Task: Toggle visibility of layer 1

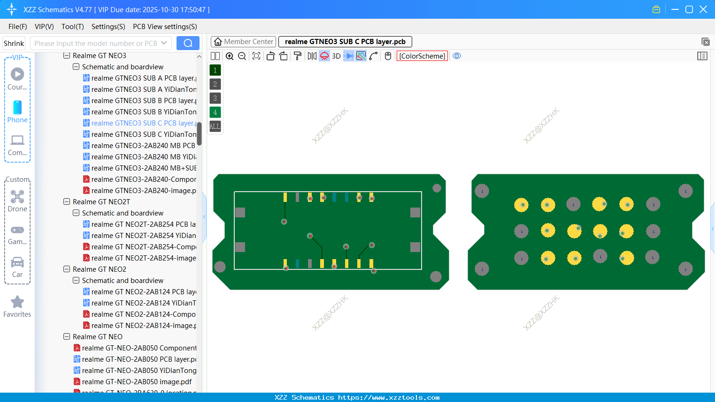Action: 215,69
